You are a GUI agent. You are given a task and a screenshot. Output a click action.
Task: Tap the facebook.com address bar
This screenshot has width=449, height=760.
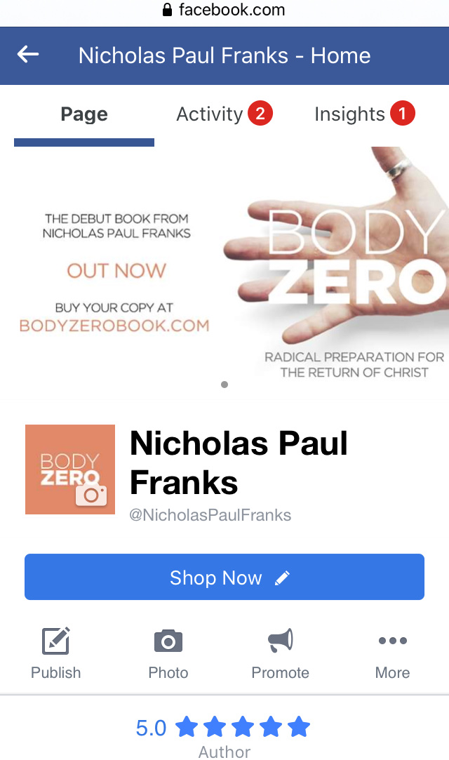[224, 11]
